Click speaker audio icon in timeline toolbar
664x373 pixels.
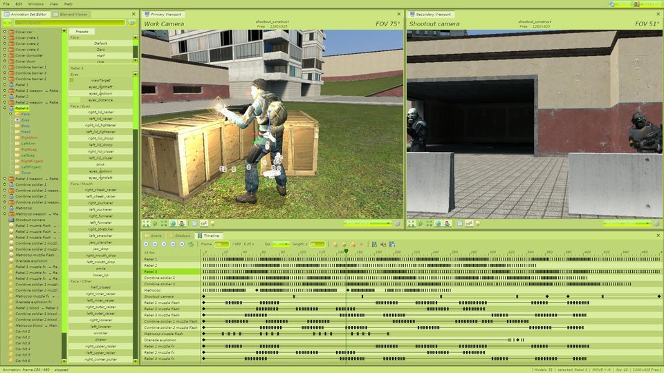coord(383,244)
